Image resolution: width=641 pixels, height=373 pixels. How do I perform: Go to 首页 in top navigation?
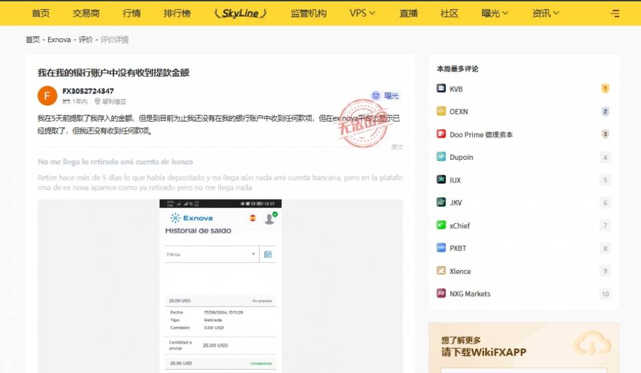tap(41, 13)
